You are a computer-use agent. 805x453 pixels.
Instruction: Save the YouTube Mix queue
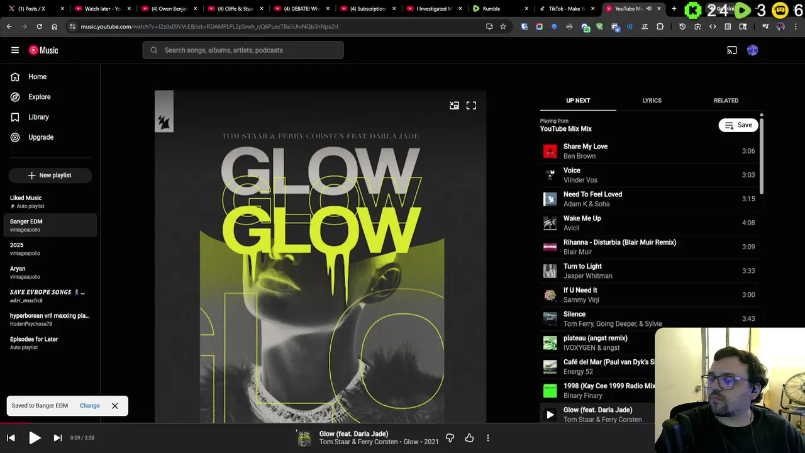pyautogui.click(x=738, y=125)
